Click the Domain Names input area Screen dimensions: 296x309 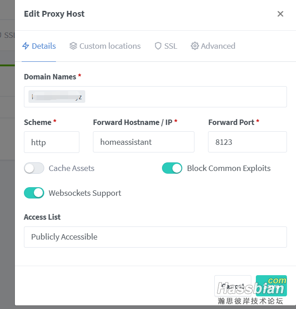155,97
